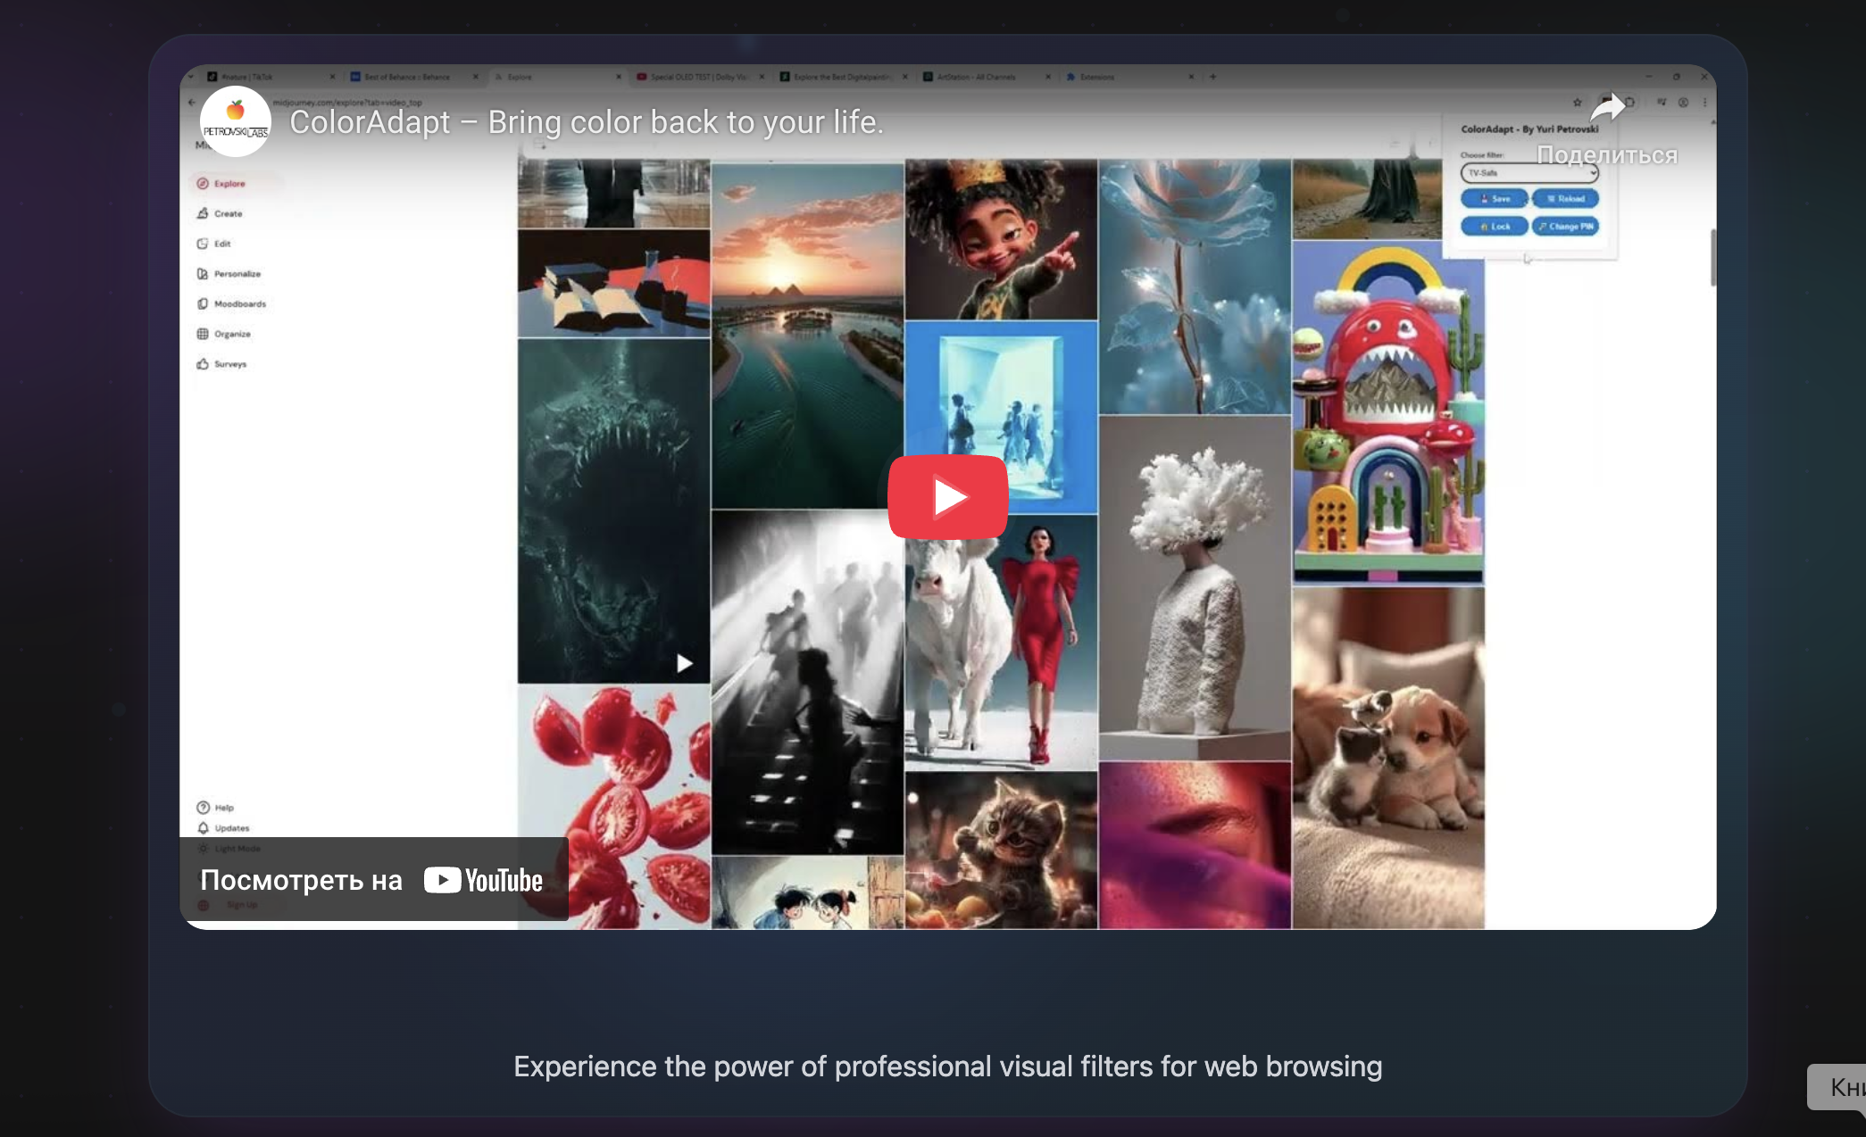
Task: Click the Create icon in sidebar
Action: click(x=203, y=213)
